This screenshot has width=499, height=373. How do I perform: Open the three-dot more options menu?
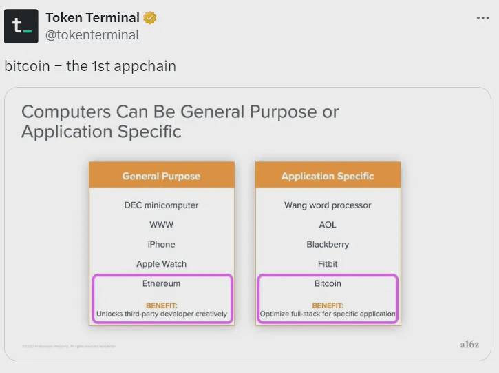(x=482, y=18)
